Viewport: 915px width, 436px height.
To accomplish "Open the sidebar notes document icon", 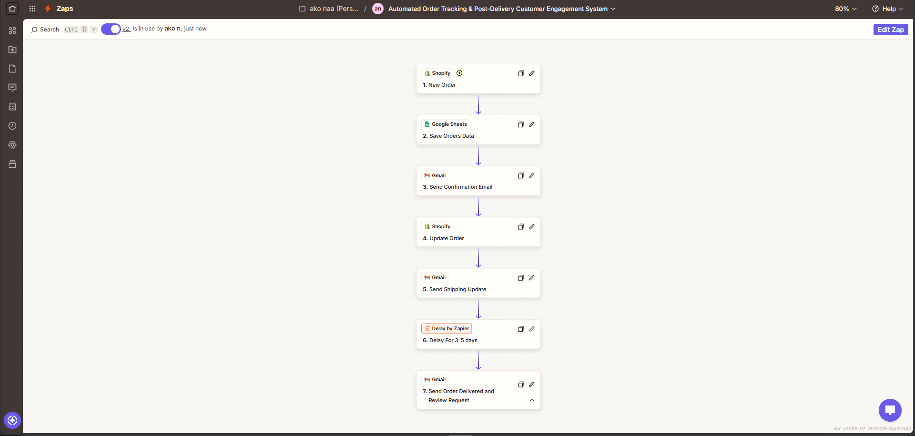I will [12, 69].
